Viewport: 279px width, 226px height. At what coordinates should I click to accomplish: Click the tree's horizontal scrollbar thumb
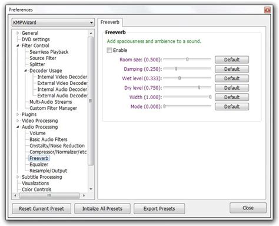click(x=49, y=195)
